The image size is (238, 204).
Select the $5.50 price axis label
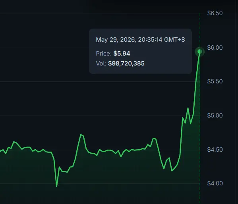pos(215,81)
